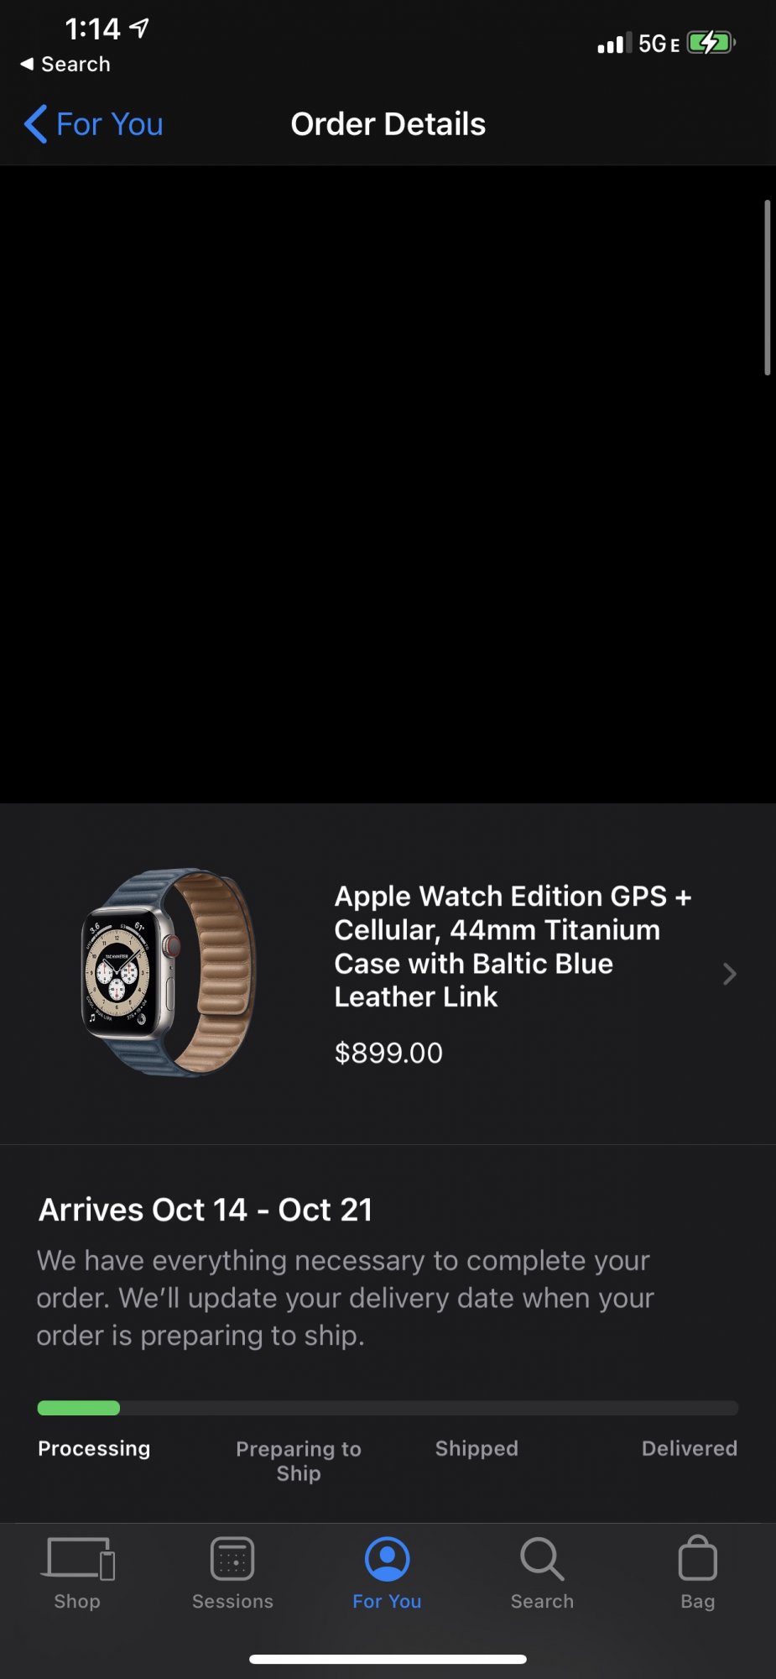Image resolution: width=776 pixels, height=1679 pixels.
Task: Click the vertical scrollbar on the right edge
Action: coord(767,287)
